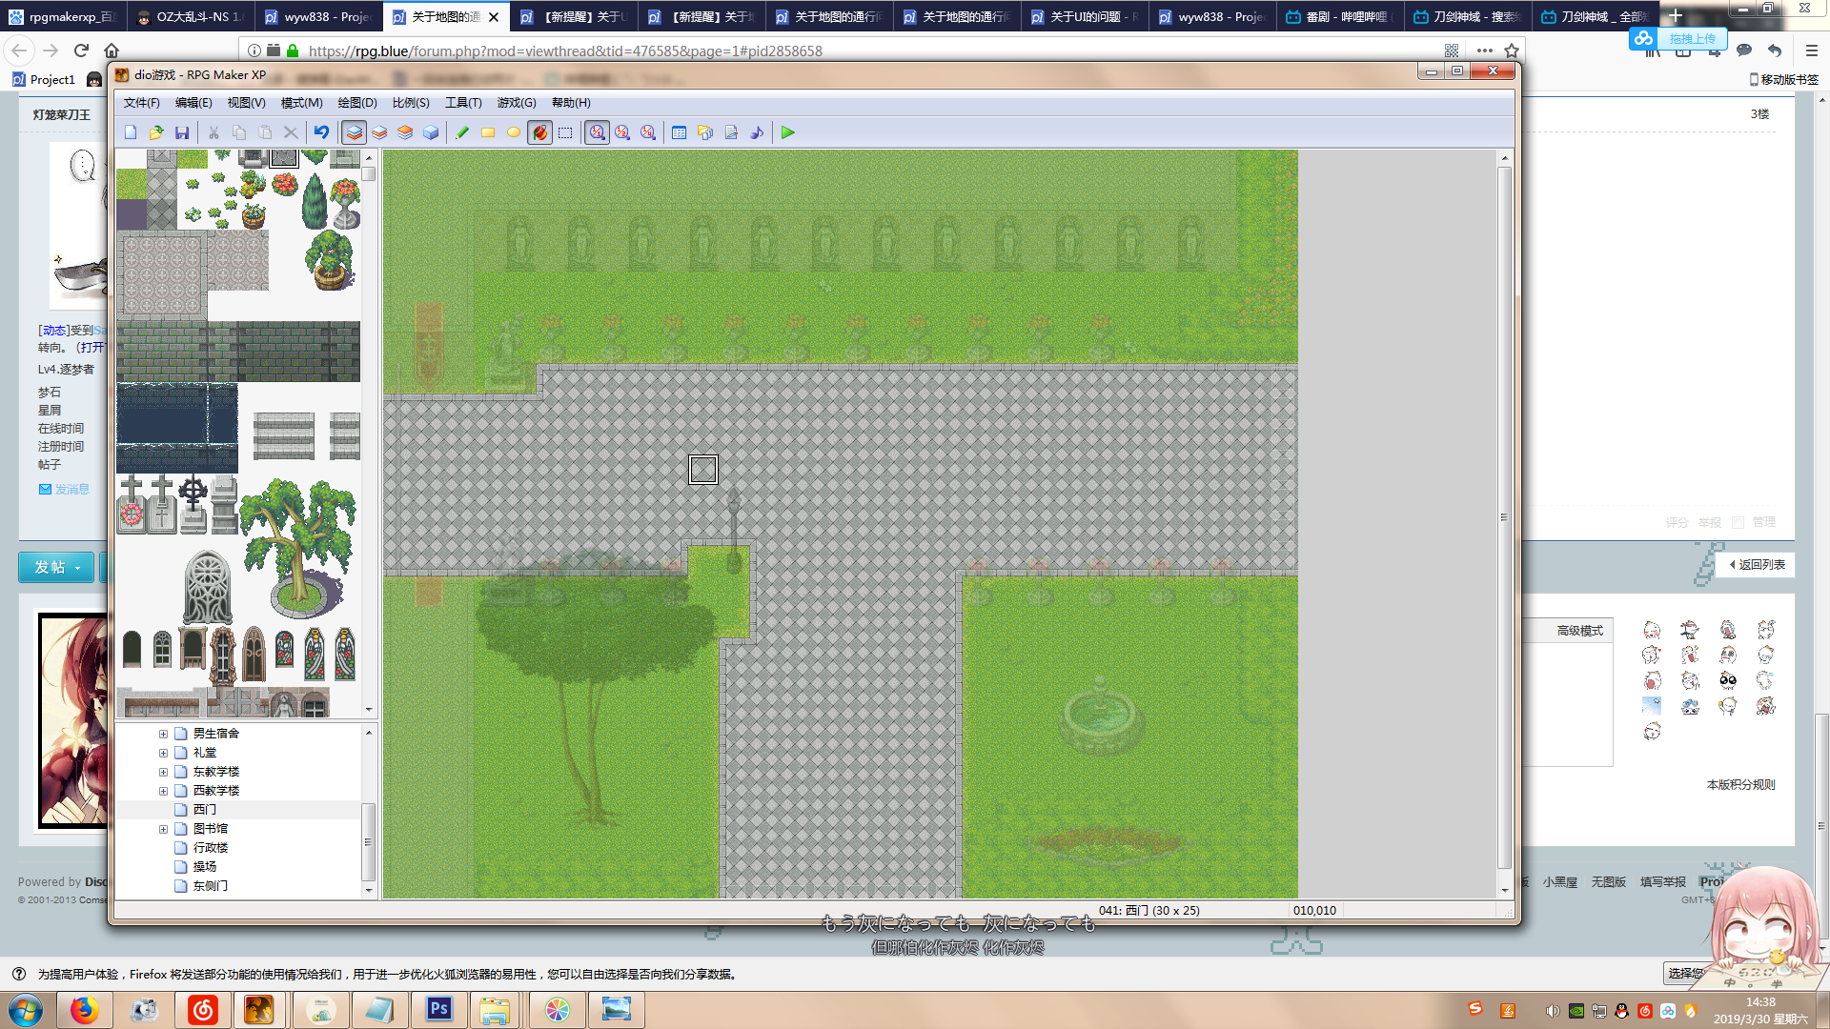Open Firefox from the Windows taskbar

point(84,1009)
